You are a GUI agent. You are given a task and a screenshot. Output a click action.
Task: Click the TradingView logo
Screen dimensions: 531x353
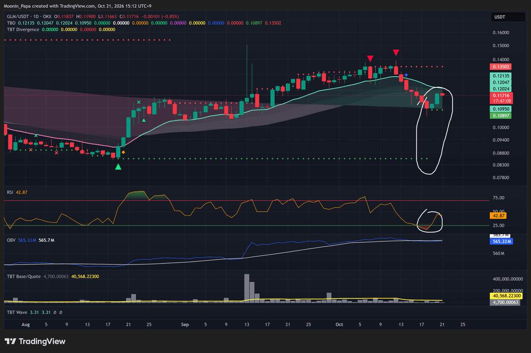[x=35, y=341]
